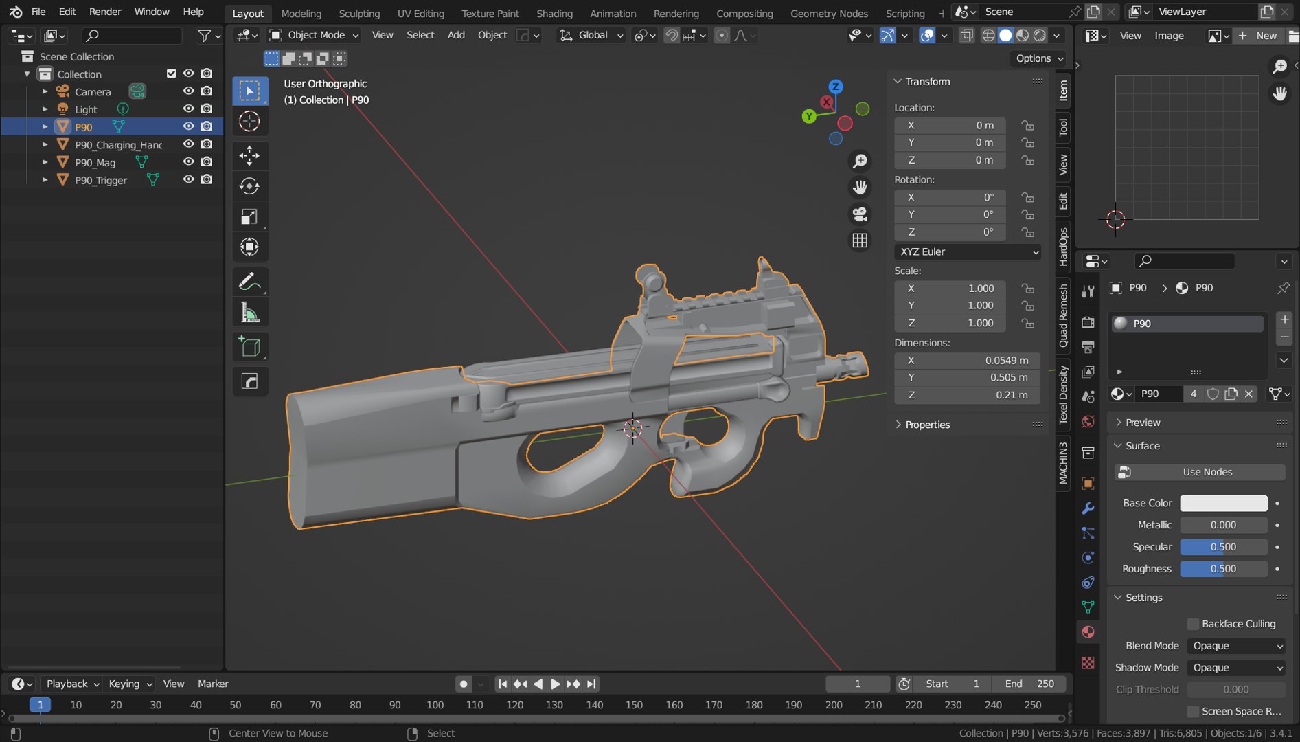Viewport: 1300px width, 742px height.
Task: Click the Use Nodes button
Action: tap(1200, 472)
